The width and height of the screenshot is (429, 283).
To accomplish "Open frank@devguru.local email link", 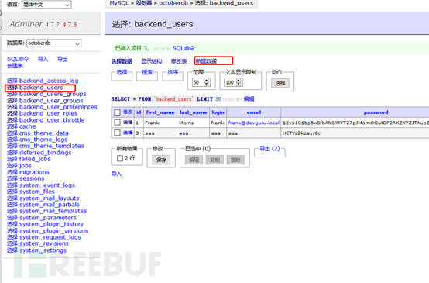I will click(x=254, y=123).
